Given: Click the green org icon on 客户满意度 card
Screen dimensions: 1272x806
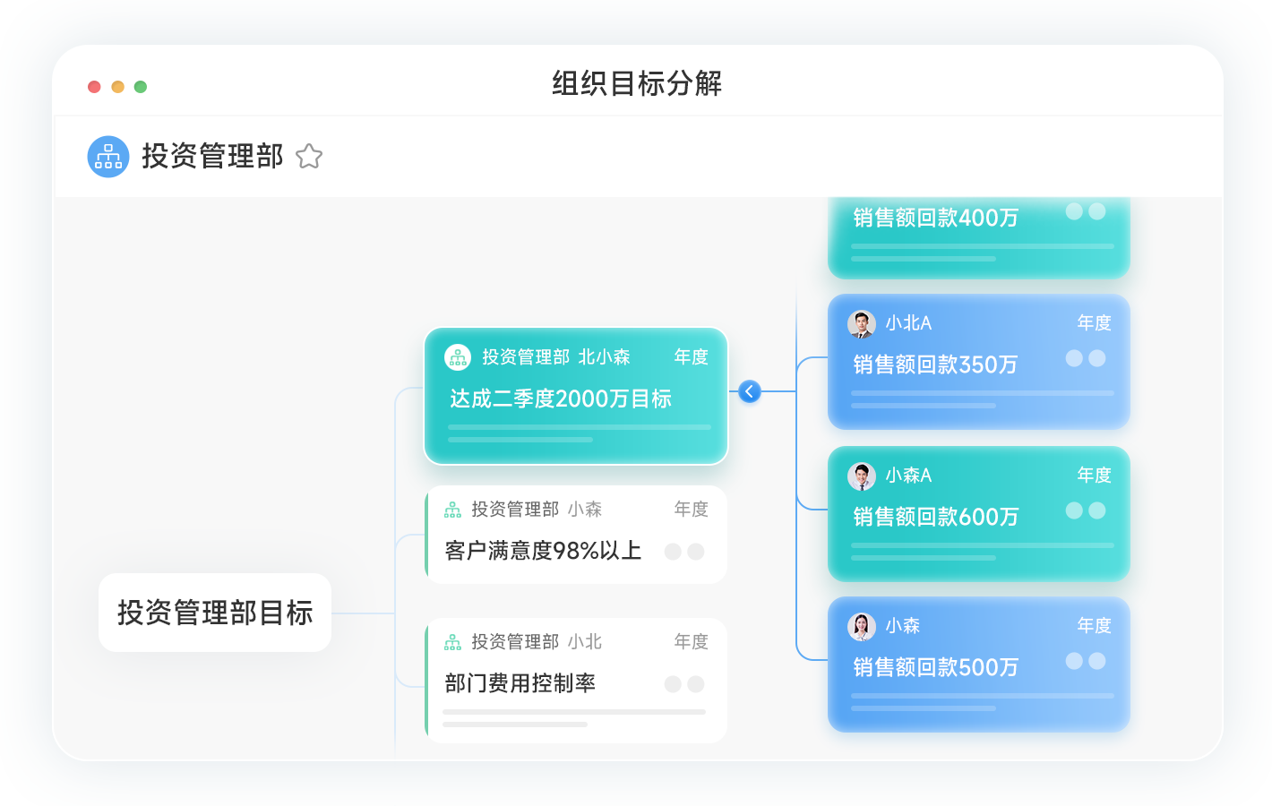Looking at the screenshot, I should [453, 510].
